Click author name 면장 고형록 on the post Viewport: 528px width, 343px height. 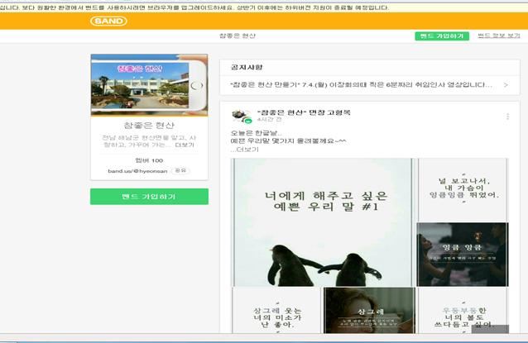(304, 112)
